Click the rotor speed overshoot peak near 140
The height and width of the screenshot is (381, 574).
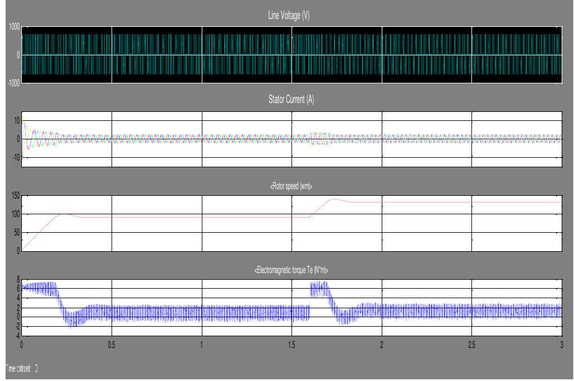coord(335,199)
